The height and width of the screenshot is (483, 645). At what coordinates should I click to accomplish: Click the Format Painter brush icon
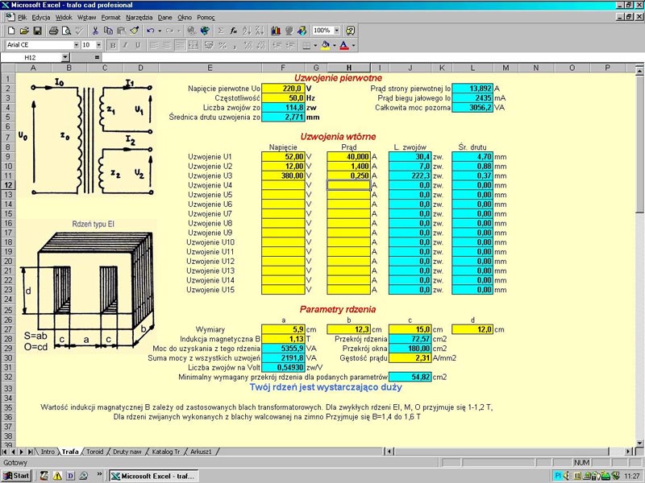click(x=135, y=31)
